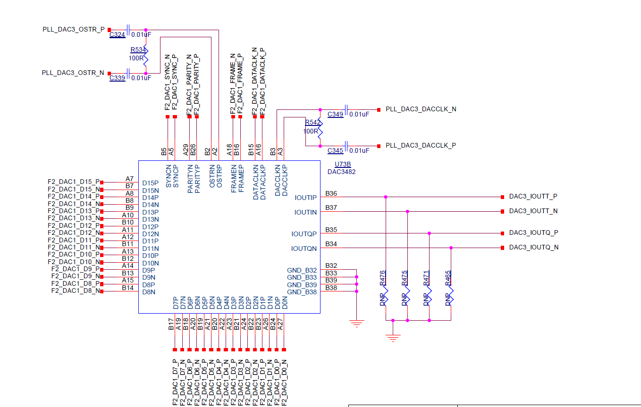
Task: Select the R475 resistor reference label
Action: (x=404, y=278)
